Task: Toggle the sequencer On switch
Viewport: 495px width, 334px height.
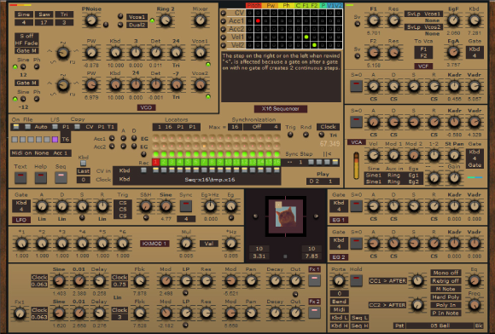Action: click(15, 127)
